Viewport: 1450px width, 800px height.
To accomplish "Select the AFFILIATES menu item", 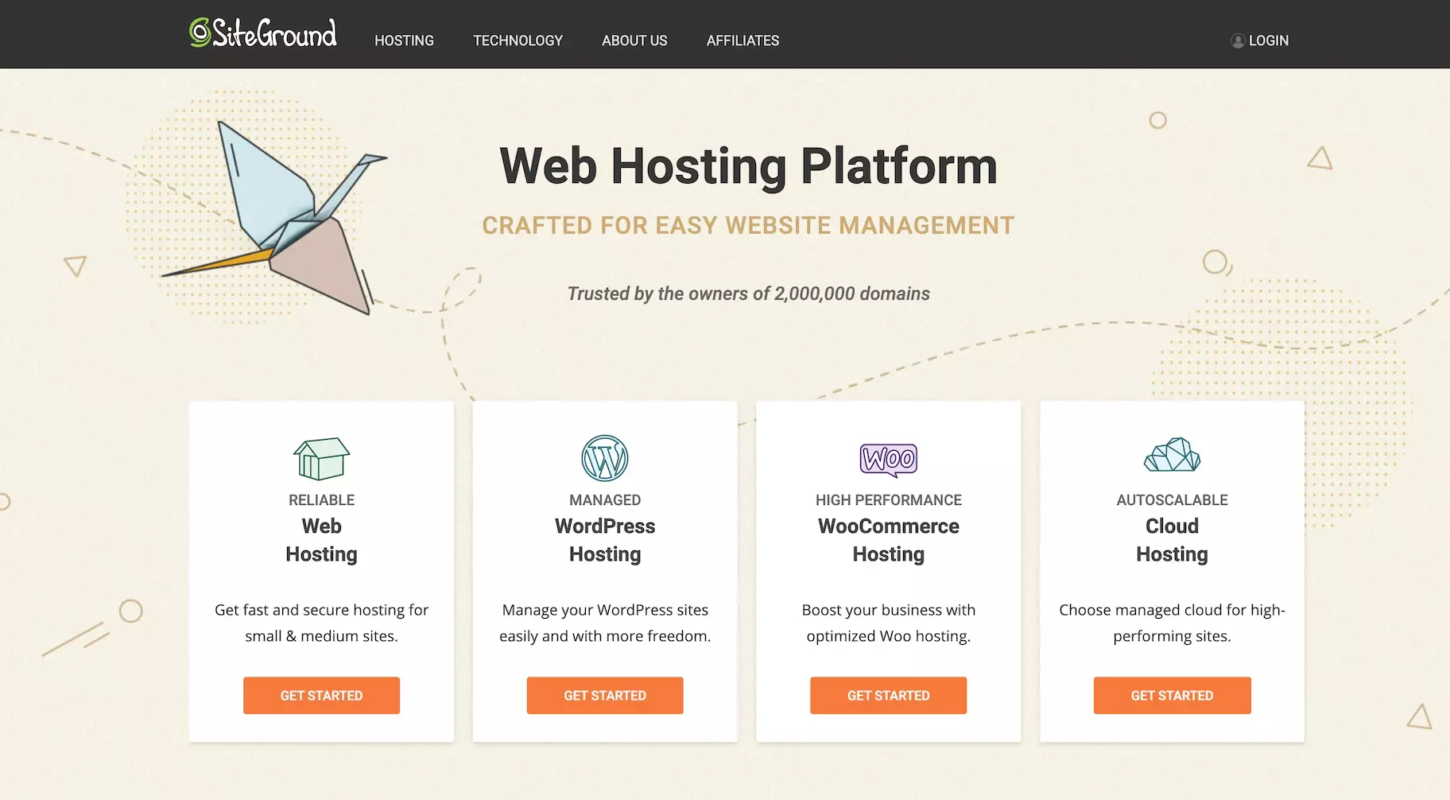I will (x=742, y=41).
